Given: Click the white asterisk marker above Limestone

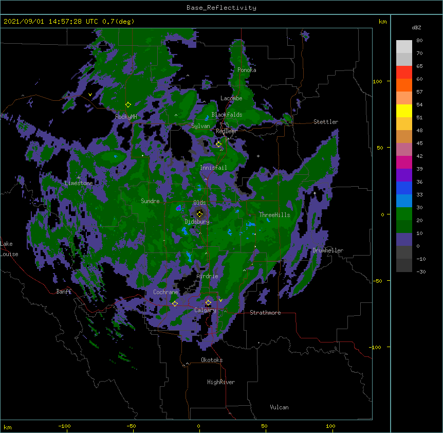Looking at the screenshot, I should [x=79, y=178].
